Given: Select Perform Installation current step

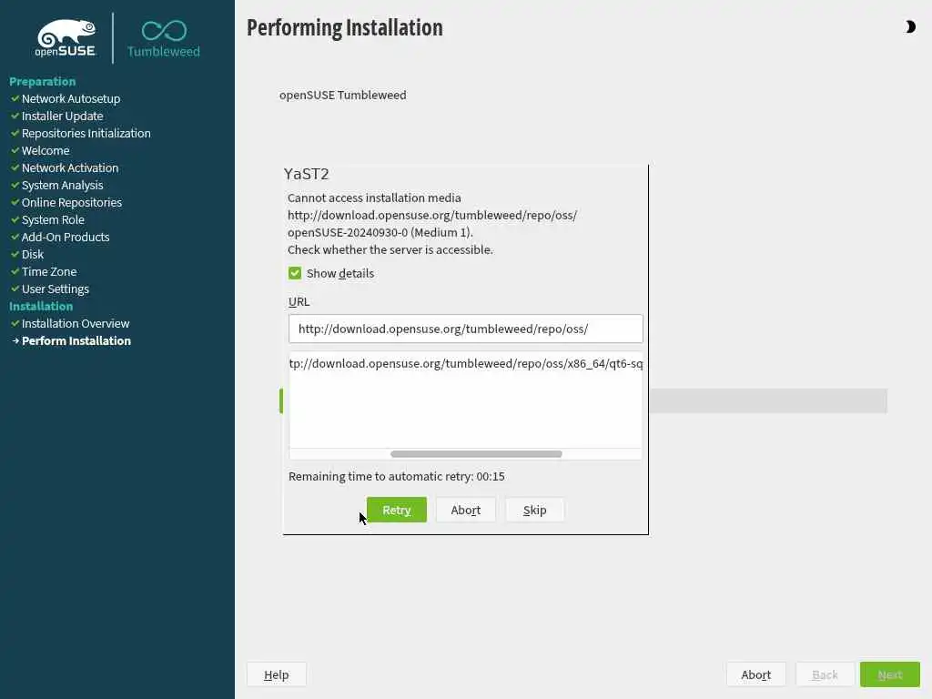Looking at the screenshot, I should 76,340.
